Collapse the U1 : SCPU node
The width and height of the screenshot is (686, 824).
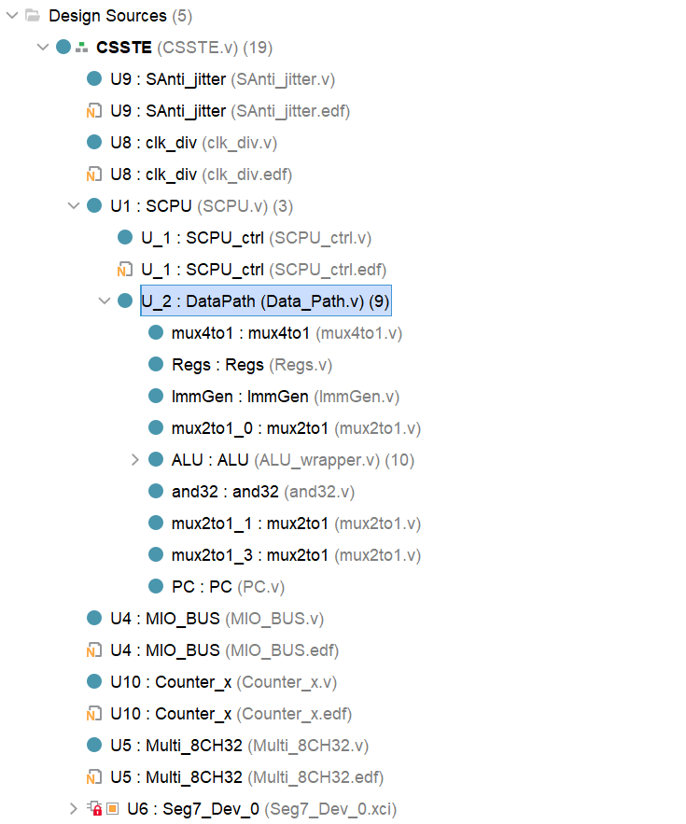74,206
